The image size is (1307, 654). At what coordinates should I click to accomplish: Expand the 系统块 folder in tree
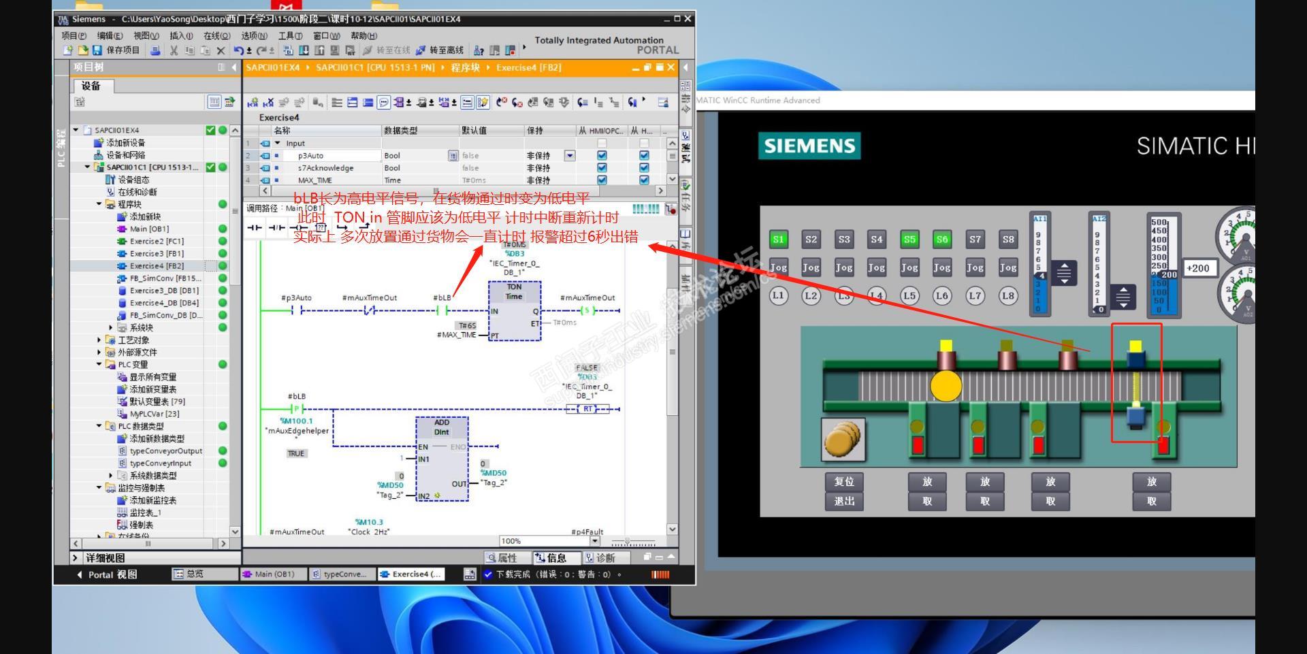110,328
